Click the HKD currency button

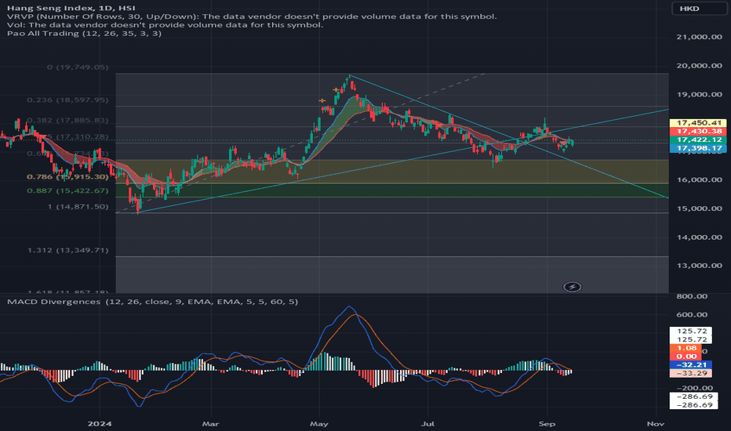(x=698, y=9)
